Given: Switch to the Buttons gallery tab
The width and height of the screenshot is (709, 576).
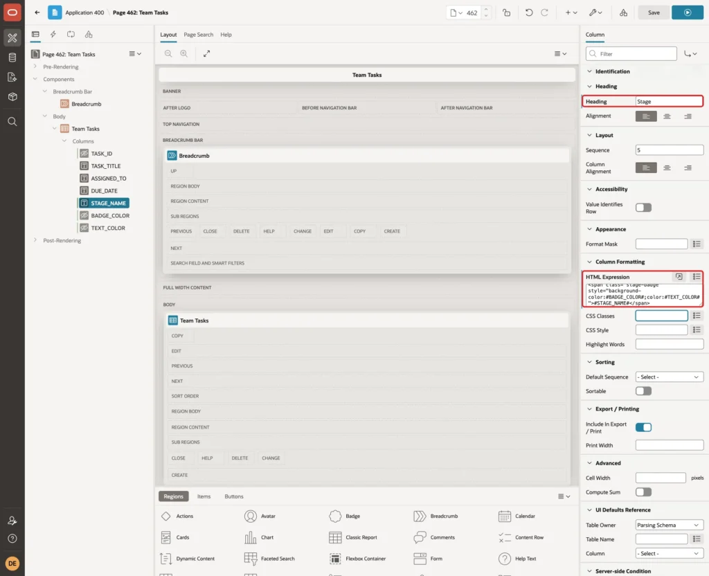Looking at the screenshot, I should pyautogui.click(x=234, y=496).
